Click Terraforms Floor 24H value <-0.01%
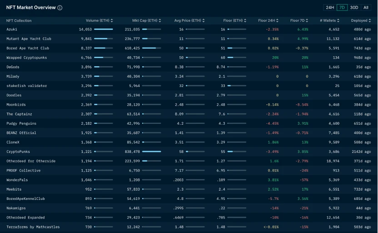This screenshot has height=233, width=378. point(271,227)
